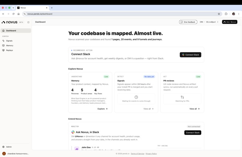Click the Memory book icon
The height and width of the screenshot is (157, 242).
point(3,46)
